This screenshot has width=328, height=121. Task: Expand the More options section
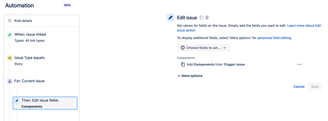190,76
